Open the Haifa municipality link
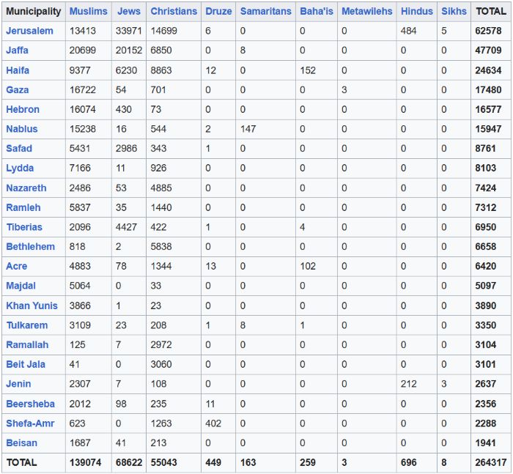The width and height of the screenshot is (513, 474). coord(18,70)
